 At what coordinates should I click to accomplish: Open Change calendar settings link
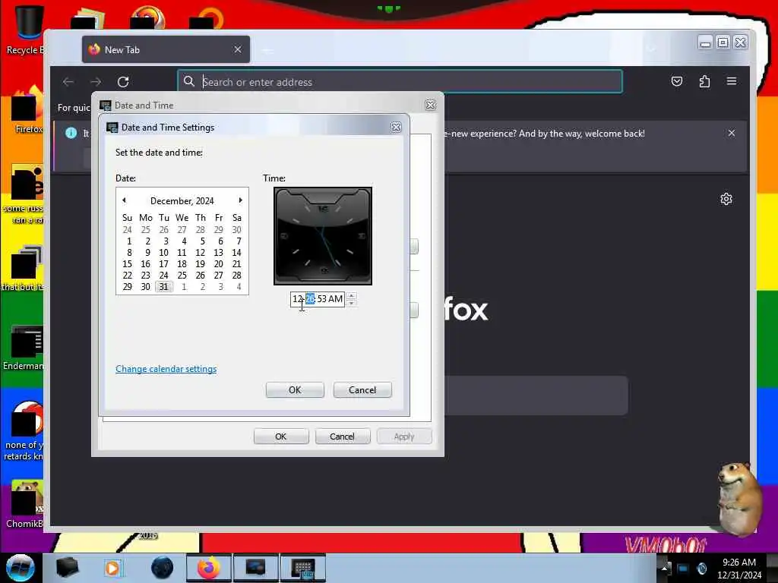pyautogui.click(x=166, y=369)
